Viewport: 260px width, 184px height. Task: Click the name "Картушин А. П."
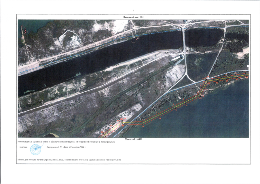[x=54, y=147]
